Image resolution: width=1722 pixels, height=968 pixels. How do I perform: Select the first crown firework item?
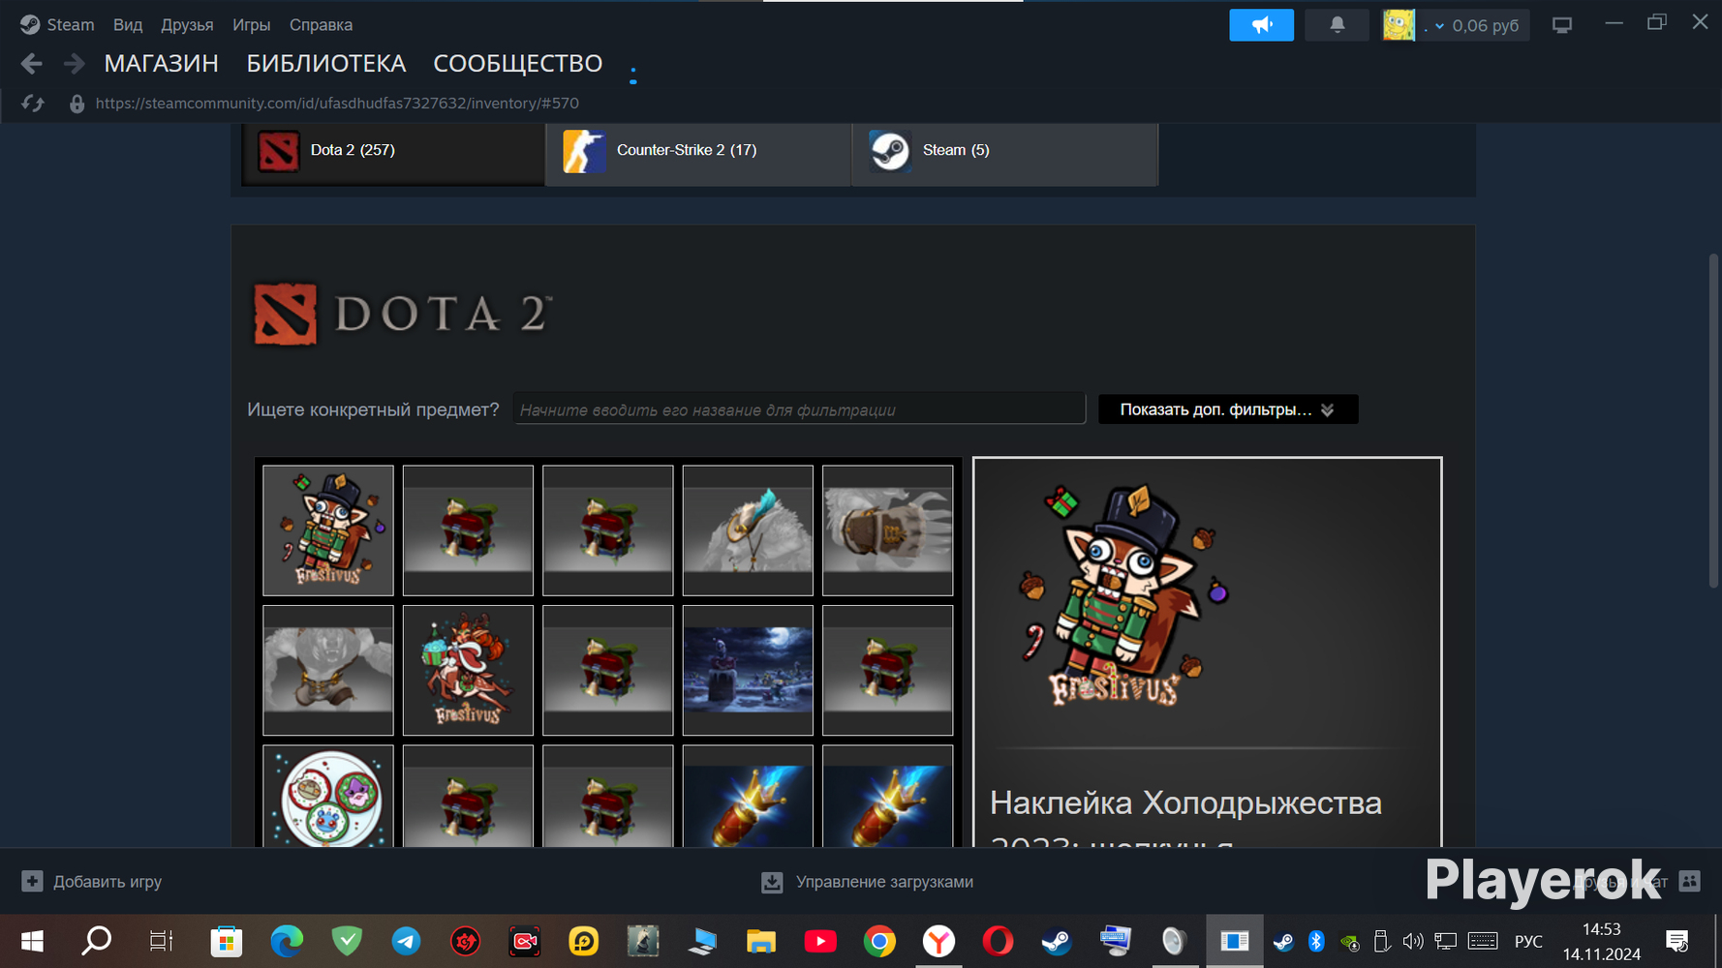click(x=748, y=797)
